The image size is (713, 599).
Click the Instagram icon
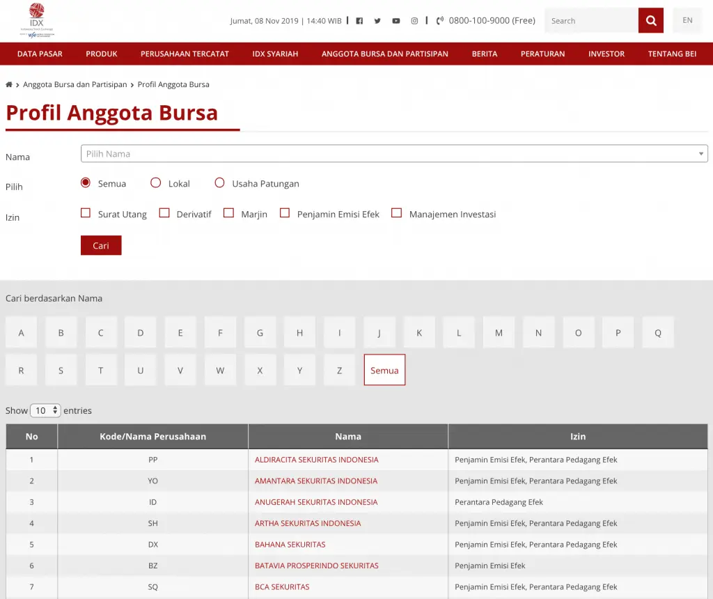click(x=414, y=20)
